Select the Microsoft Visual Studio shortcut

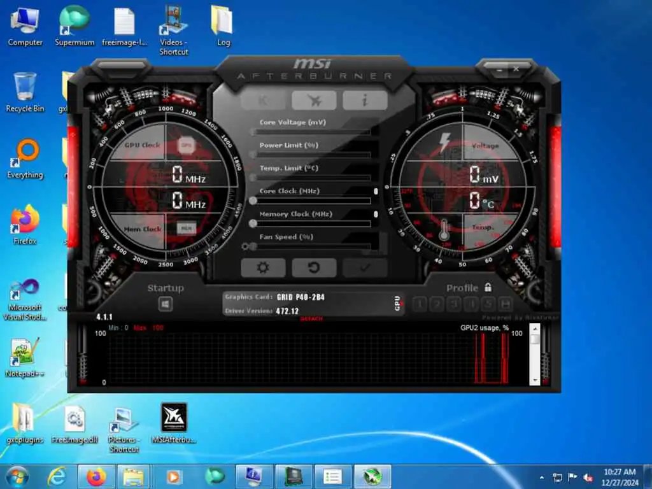click(25, 301)
